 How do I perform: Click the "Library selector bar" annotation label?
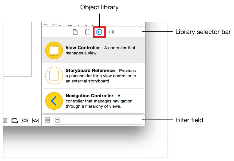203,32
